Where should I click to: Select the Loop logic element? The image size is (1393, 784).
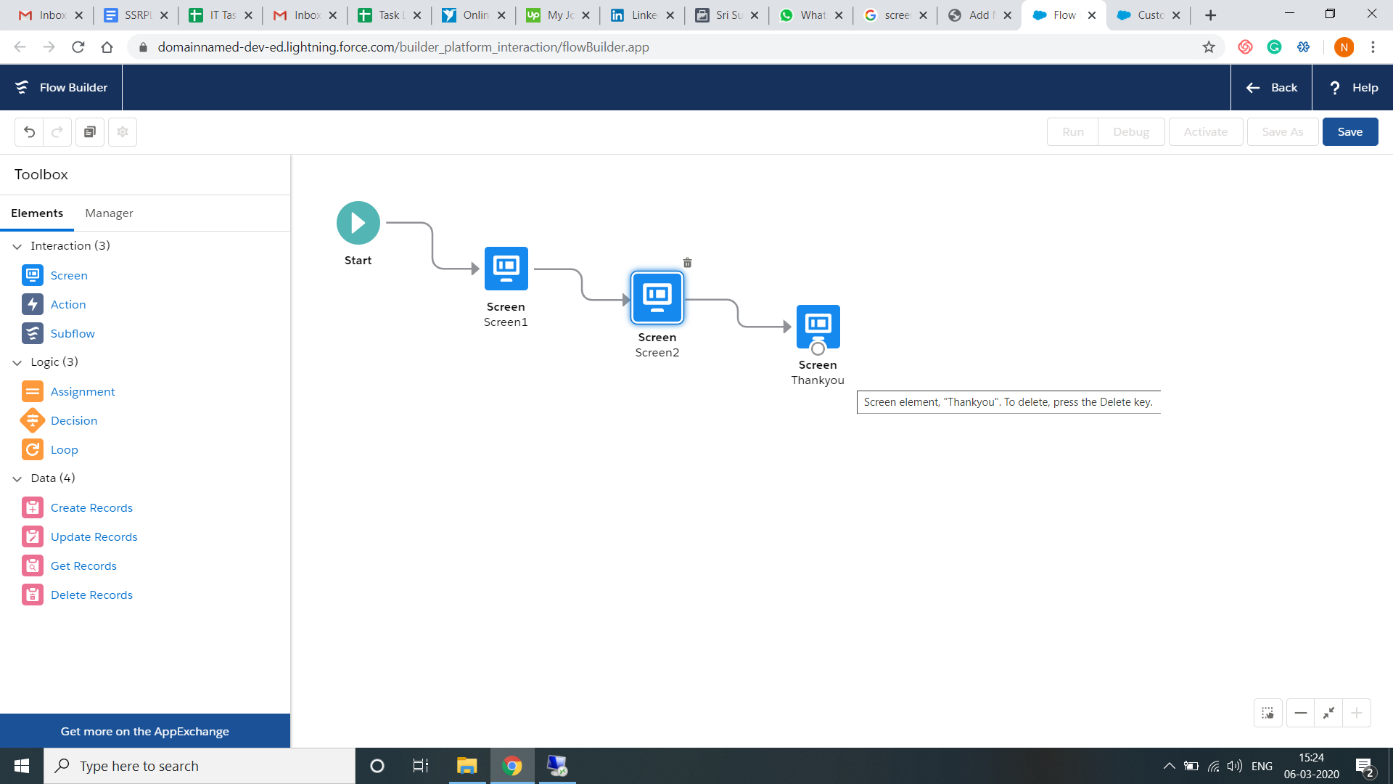pyautogui.click(x=64, y=449)
